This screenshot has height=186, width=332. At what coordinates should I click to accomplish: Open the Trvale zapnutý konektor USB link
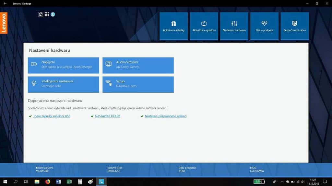coord(52,116)
